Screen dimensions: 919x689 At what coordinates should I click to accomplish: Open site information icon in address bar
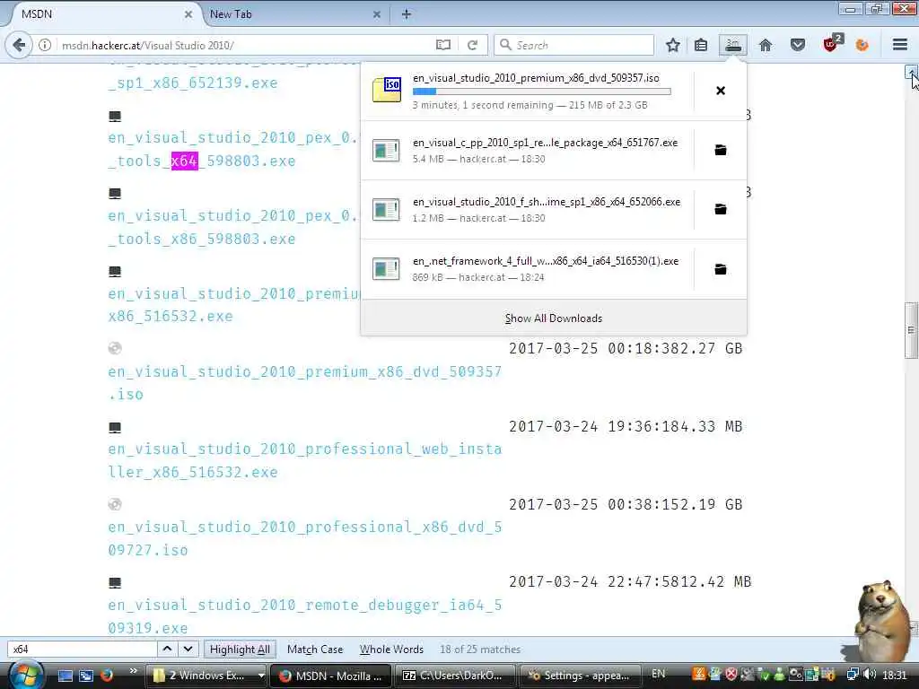tap(45, 45)
